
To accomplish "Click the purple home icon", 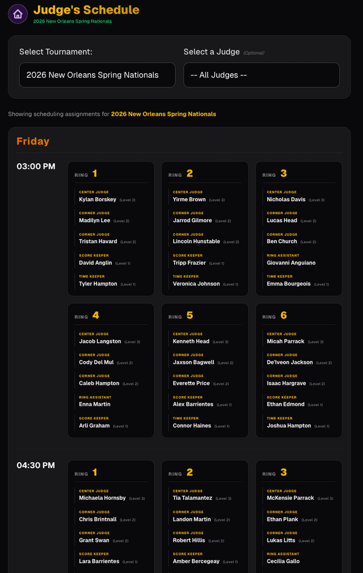I will point(18,14).
